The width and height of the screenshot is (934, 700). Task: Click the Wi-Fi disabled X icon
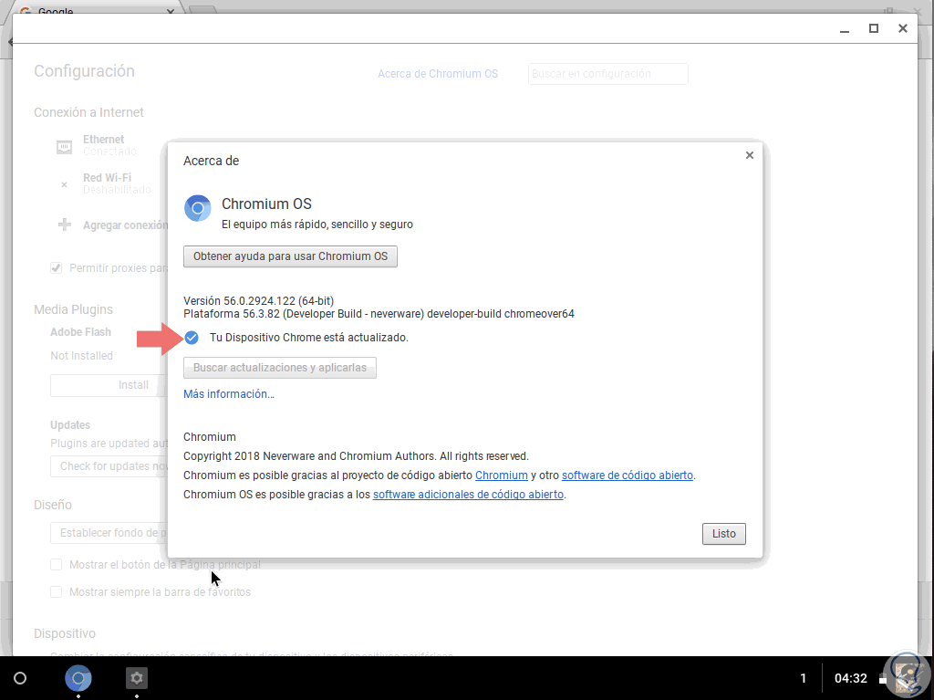coord(65,185)
